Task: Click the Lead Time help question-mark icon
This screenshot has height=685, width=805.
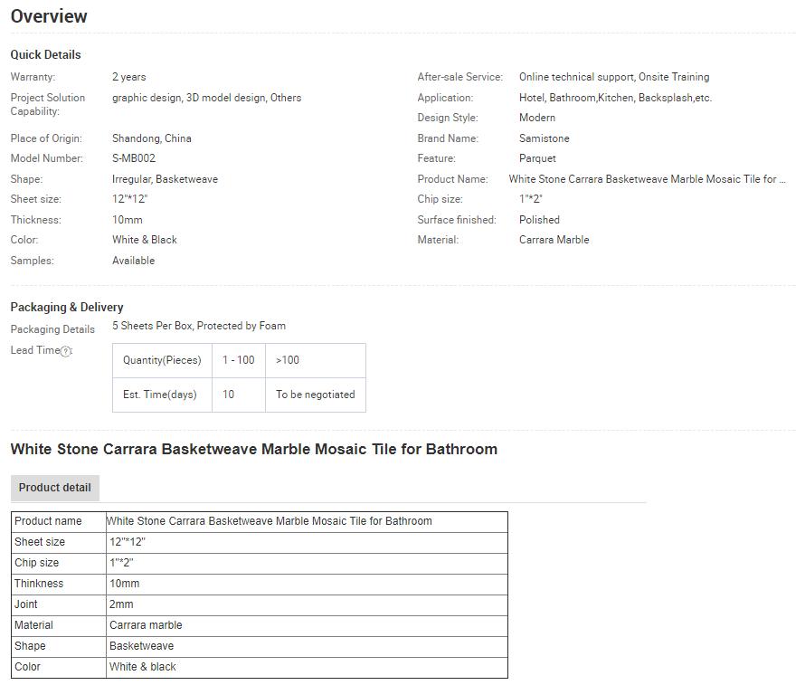Action: pos(66,351)
